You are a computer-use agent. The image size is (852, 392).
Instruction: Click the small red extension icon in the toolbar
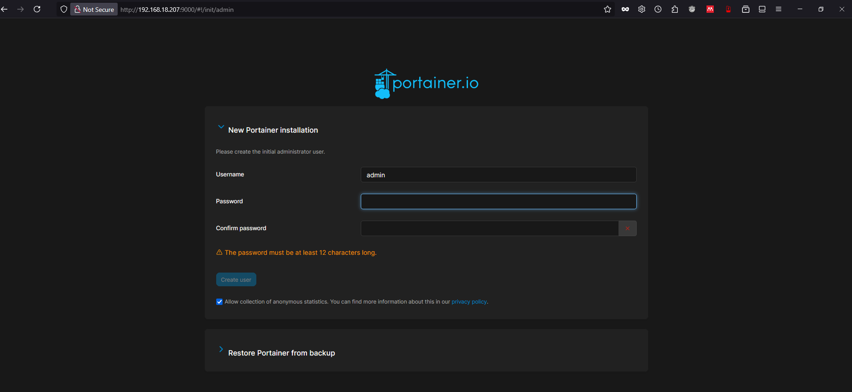click(728, 9)
